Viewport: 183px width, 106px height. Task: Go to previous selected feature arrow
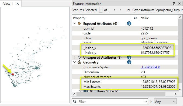pos(114,10)
